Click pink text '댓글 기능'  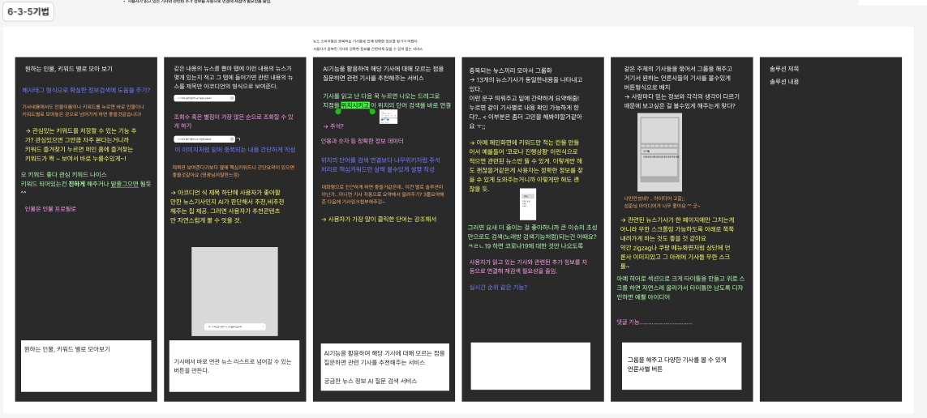654,322
